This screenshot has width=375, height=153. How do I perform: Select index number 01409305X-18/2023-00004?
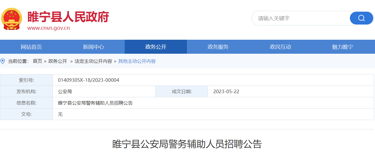88,80
